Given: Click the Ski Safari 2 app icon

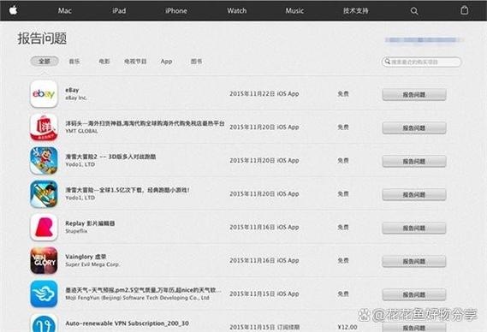Looking at the screenshot, I should click(x=44, y=161).
